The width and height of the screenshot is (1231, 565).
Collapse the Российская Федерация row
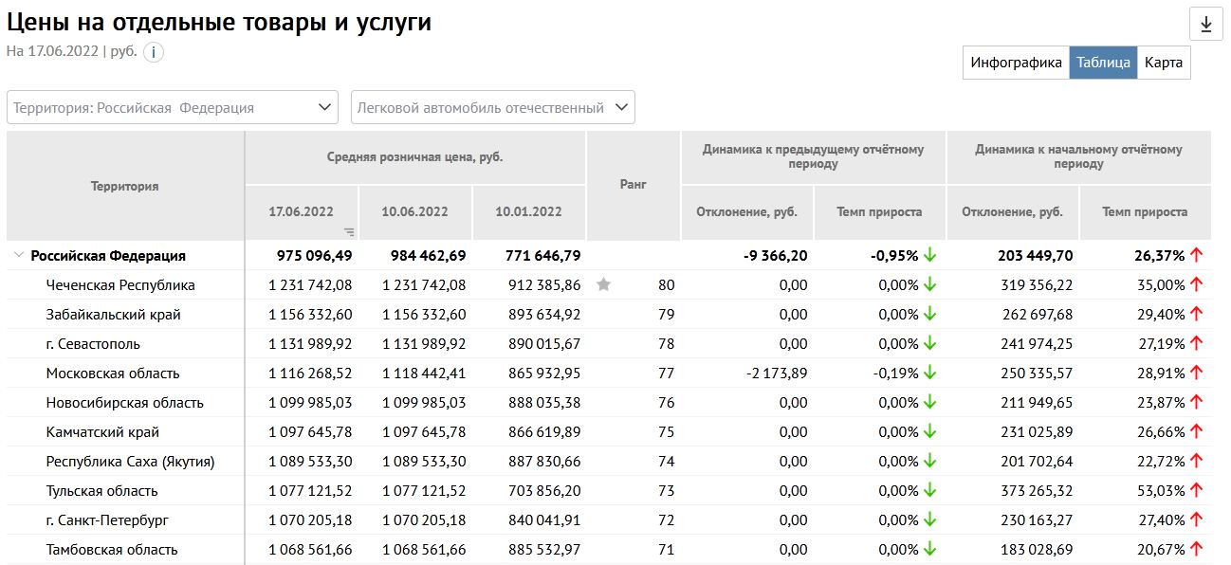[18, 255]
